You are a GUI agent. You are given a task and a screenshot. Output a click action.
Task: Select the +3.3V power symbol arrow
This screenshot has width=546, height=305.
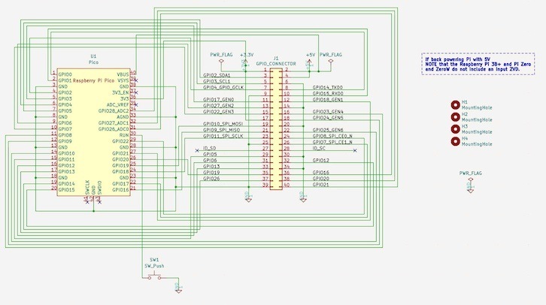click(x=245, y=62)
